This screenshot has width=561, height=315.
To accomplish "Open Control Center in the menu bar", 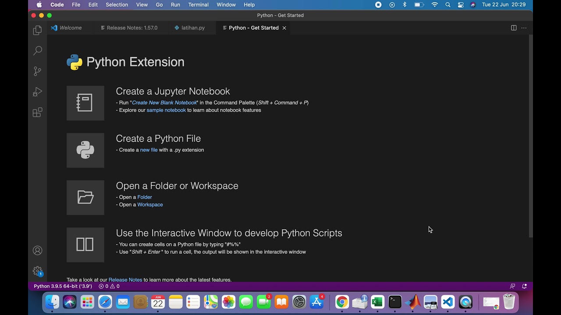I will point(461,5).
